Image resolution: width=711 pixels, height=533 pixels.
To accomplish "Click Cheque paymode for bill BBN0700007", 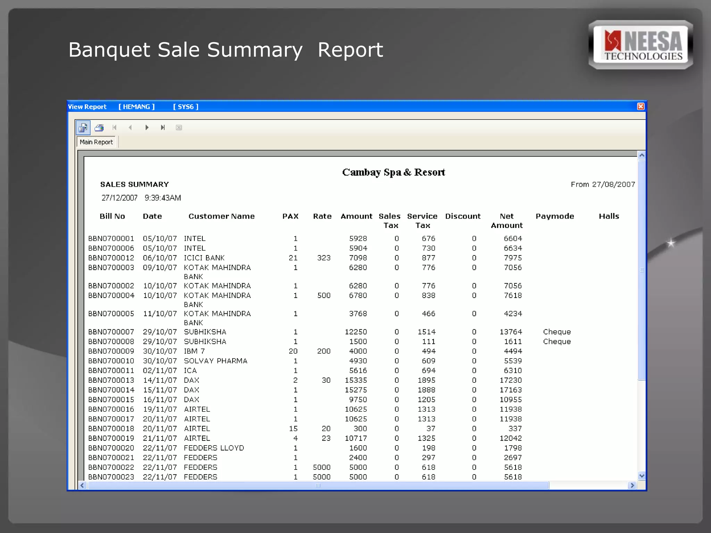I will coord(557,332).
